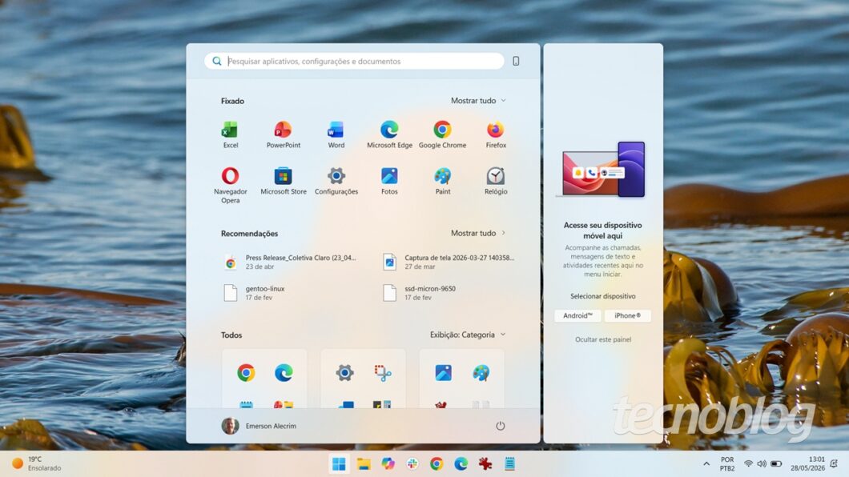849x477 pixels.
Task: Launch PowerPoint from the pinned section
Action: (284, 134)
